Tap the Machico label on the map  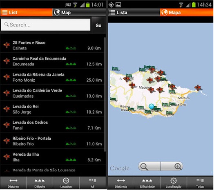184,98
